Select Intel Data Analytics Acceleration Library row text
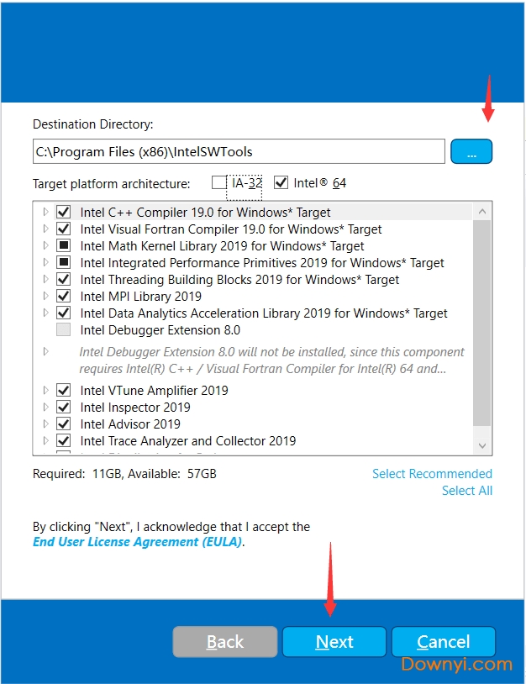This screenshot has width=526, height=684. [264, 313]
